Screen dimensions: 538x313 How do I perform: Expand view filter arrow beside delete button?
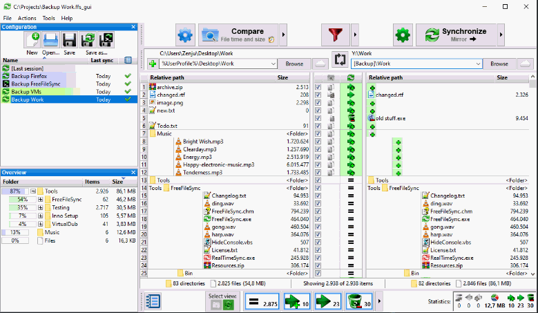379,302
